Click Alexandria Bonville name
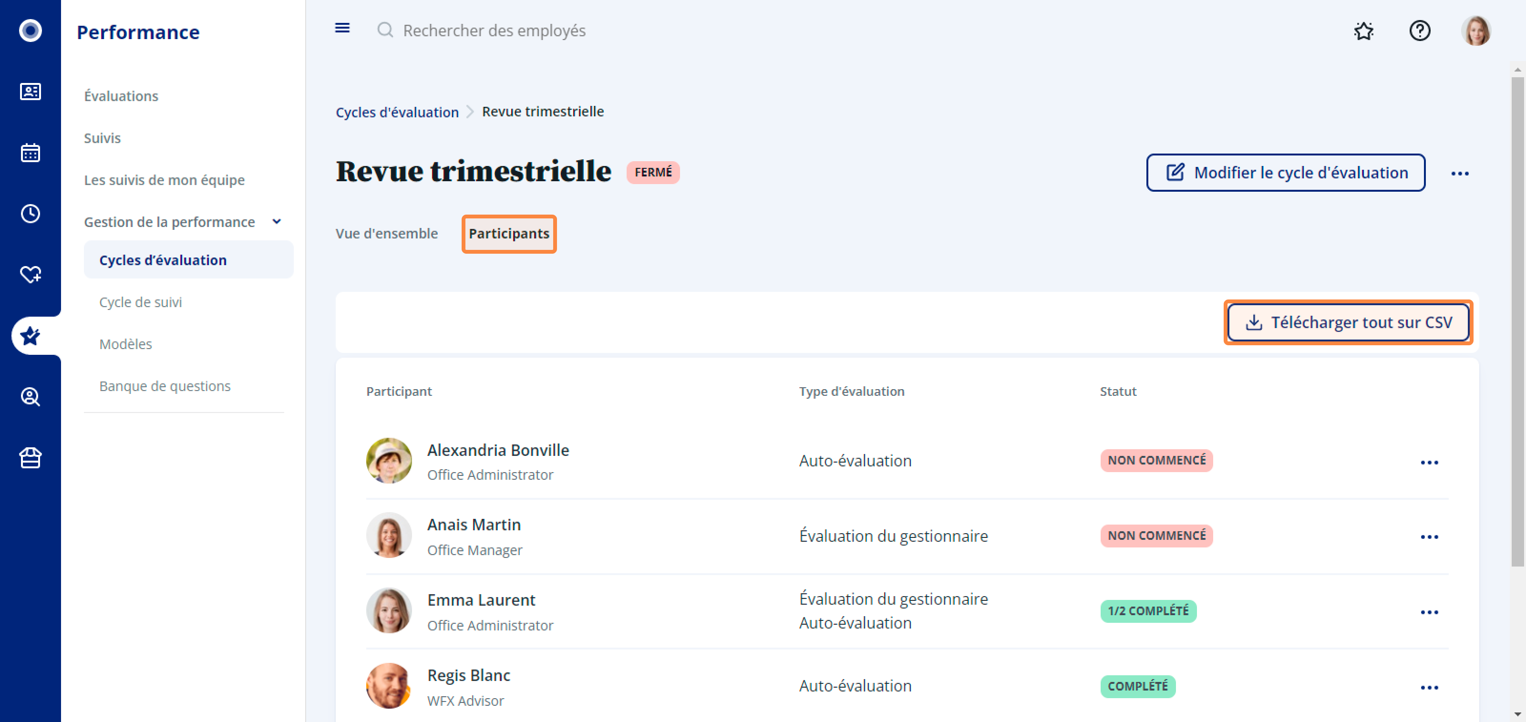 (497, 450)
